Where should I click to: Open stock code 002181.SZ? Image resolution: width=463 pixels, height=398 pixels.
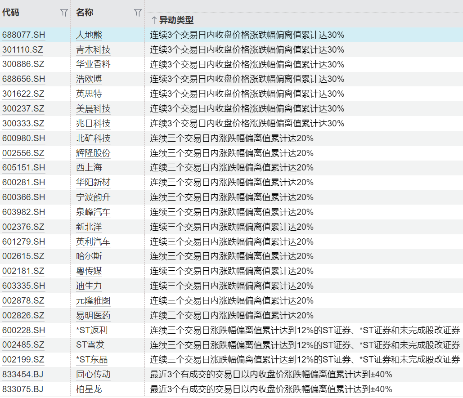[x=23, y=271]
